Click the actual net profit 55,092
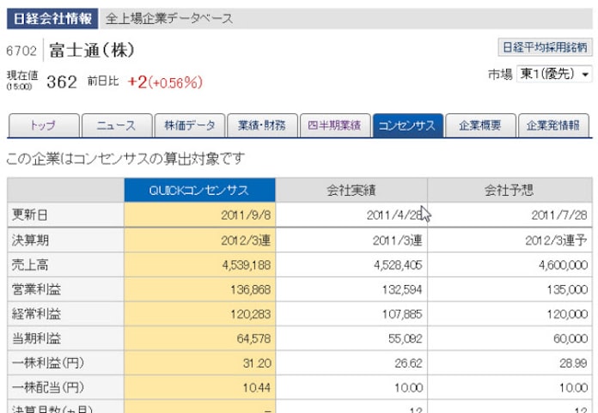Image resolution: width=598 pixels, height=413 pixels. [406, 338]
